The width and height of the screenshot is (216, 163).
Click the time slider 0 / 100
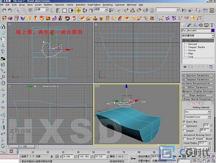click(x=23, y=146)
